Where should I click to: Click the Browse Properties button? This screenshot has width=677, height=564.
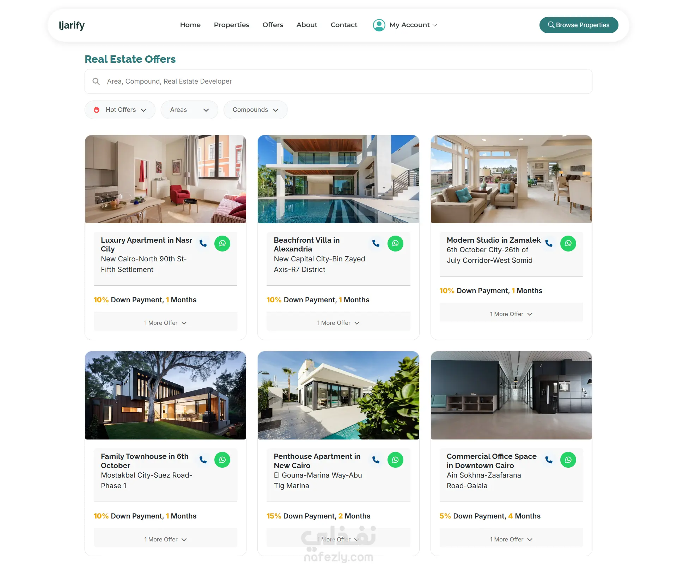[x=579, y=25]
